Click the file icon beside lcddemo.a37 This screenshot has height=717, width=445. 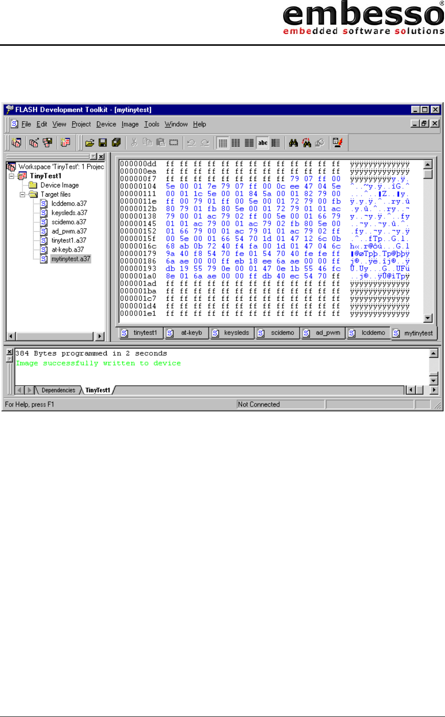44,203
